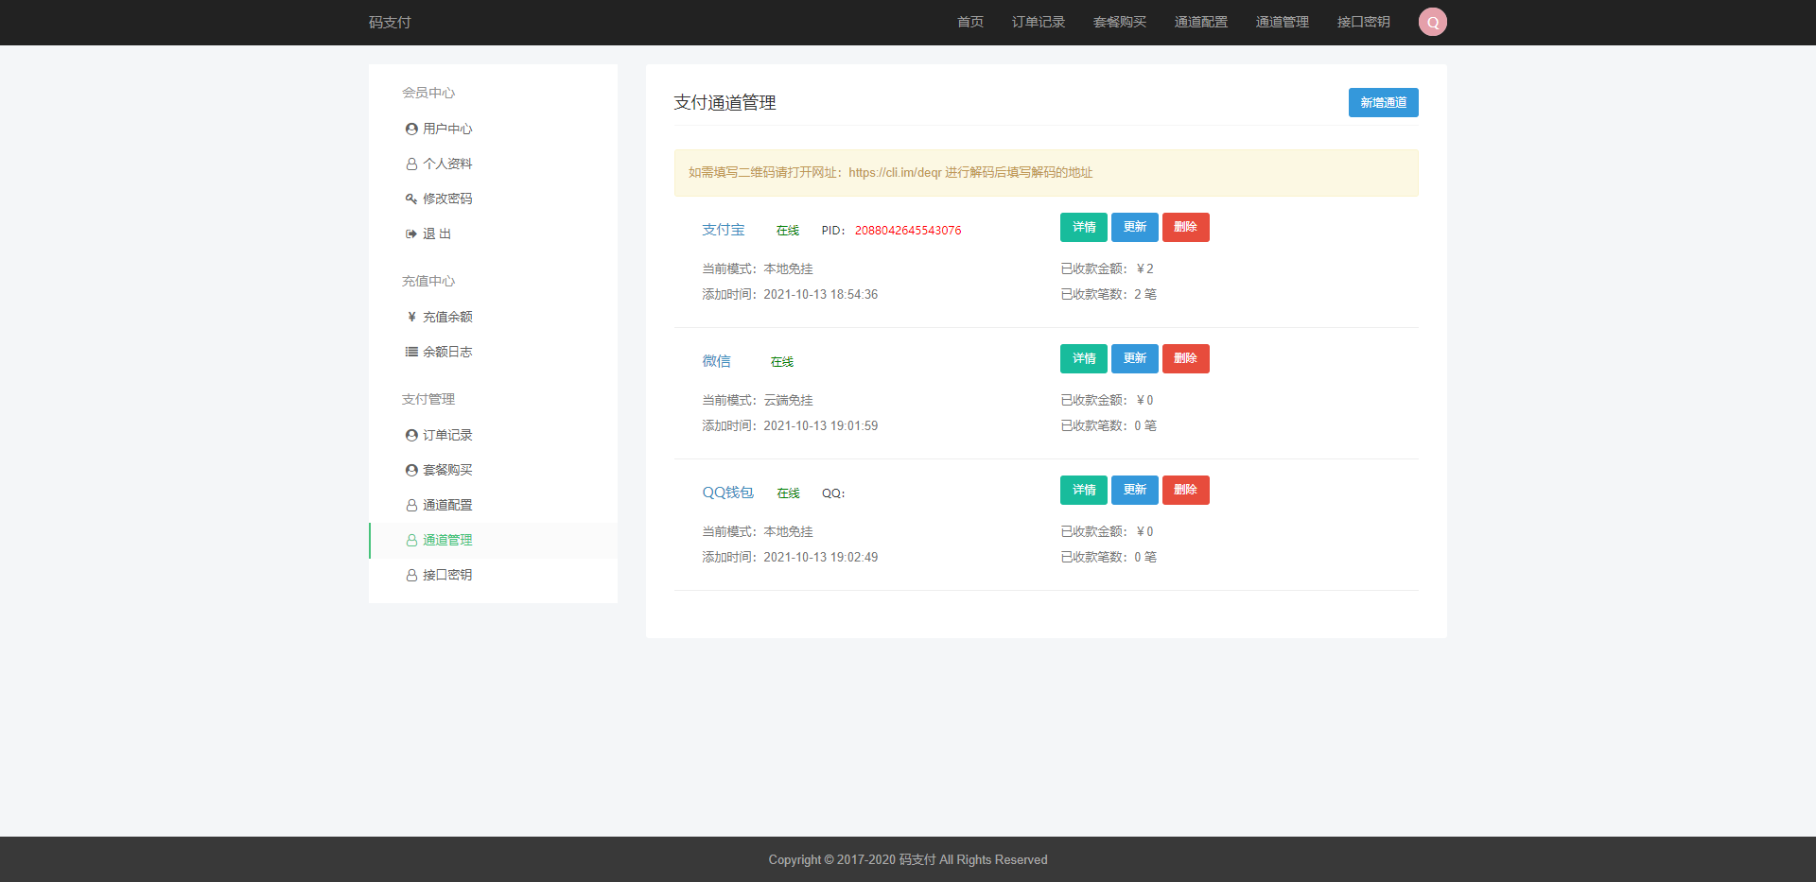Click the user icon beside 用户中心
The width and height of the screenshot is (1816, 882).
411,129
